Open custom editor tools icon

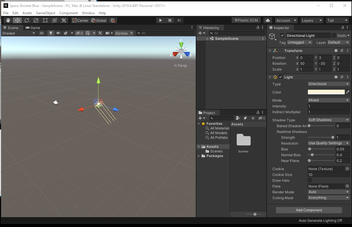(x=64, y=20)
